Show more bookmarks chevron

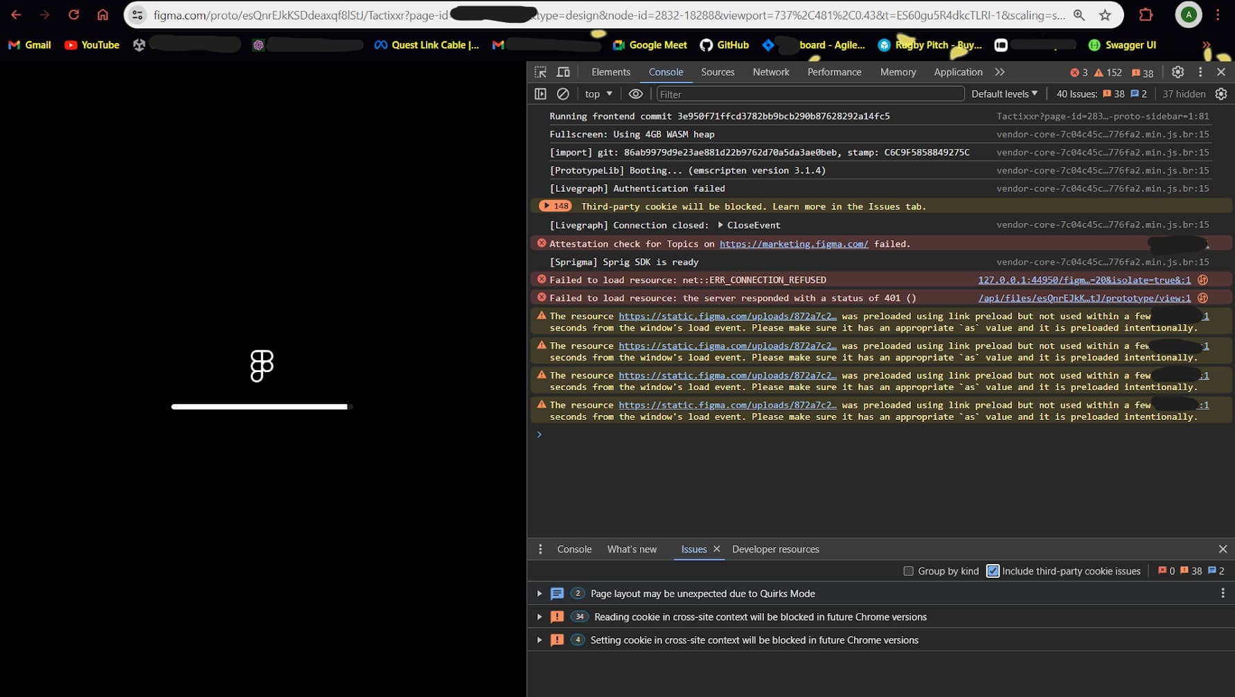[x=1207, y=45]
